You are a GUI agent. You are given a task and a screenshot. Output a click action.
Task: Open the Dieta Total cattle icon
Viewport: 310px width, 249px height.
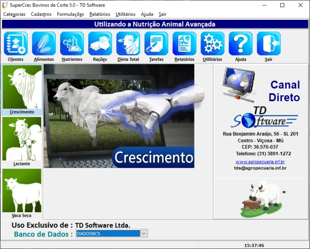pos(128,44)
